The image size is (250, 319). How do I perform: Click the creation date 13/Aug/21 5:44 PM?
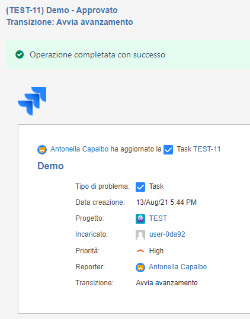tap(166, 202)
